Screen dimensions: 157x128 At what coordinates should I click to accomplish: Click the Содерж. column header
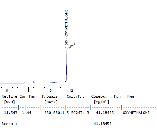(x=99, y=96)
